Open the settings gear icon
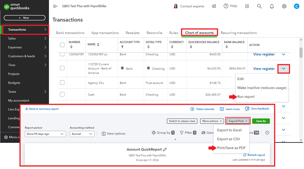 (284, 6)
